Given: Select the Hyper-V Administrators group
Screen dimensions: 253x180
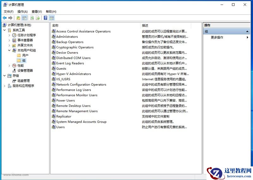Looking at the screenshot, I should tap(74, 74).
